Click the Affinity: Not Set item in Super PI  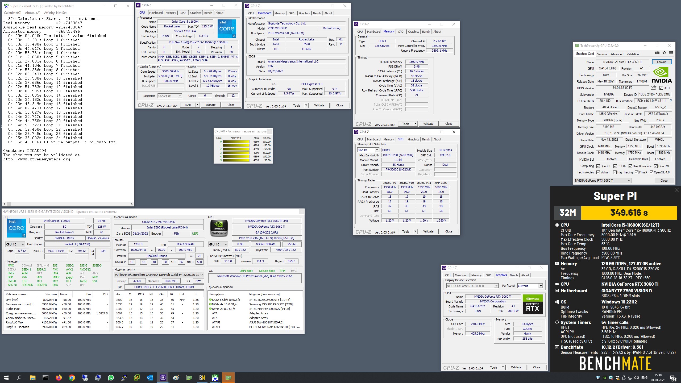pyautogui.click(x=55, y=13)
